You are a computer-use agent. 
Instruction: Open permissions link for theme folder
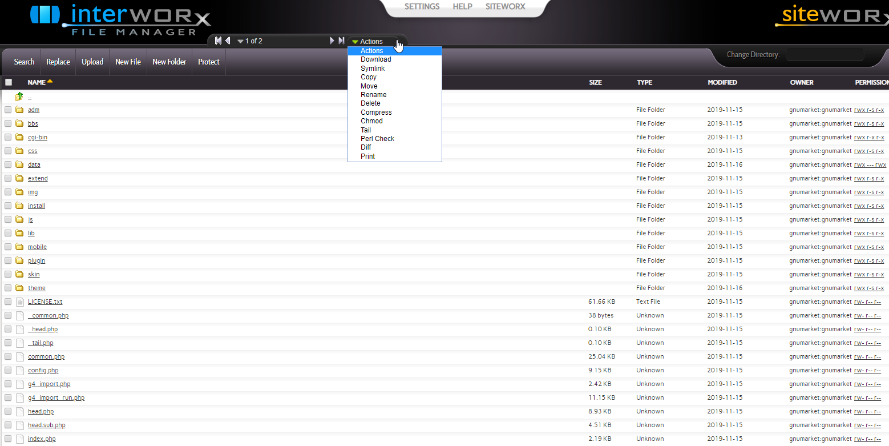(868, 288)
